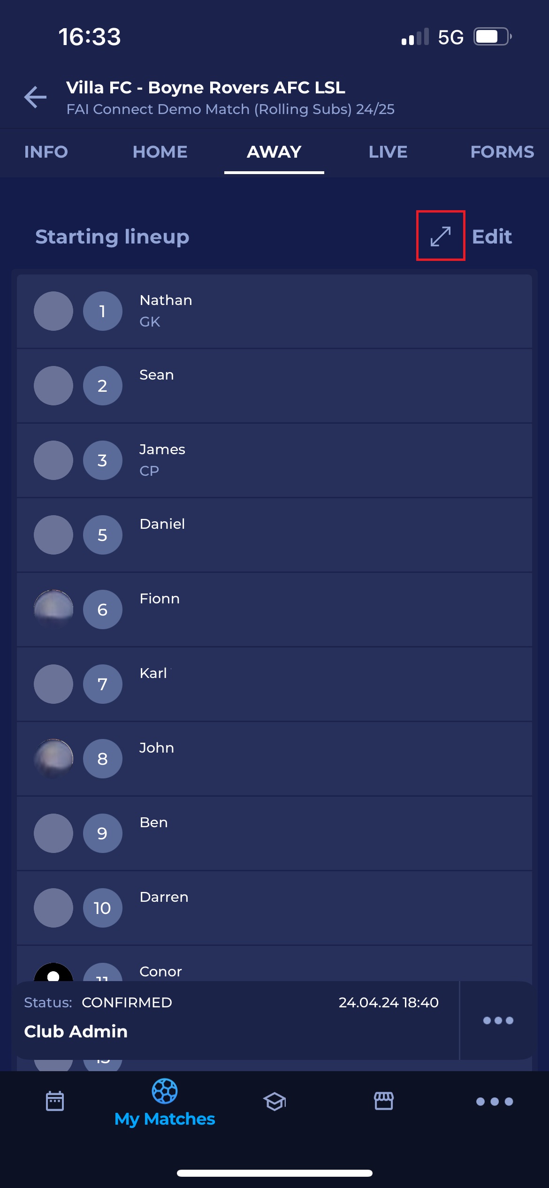Tap Karl's jersey number 7 badge
The image size is (549, 1188).
102,684
